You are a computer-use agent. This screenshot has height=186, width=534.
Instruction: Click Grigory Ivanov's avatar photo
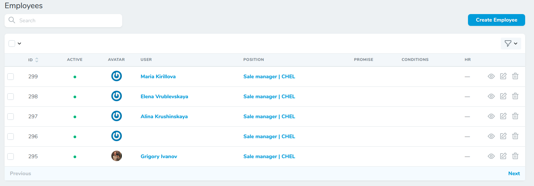click(117, 156)
